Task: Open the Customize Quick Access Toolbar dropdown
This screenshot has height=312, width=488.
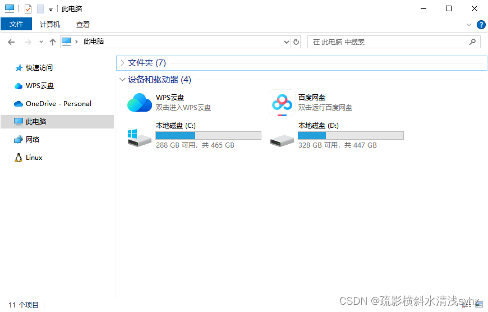Action: tap(50, 10)
